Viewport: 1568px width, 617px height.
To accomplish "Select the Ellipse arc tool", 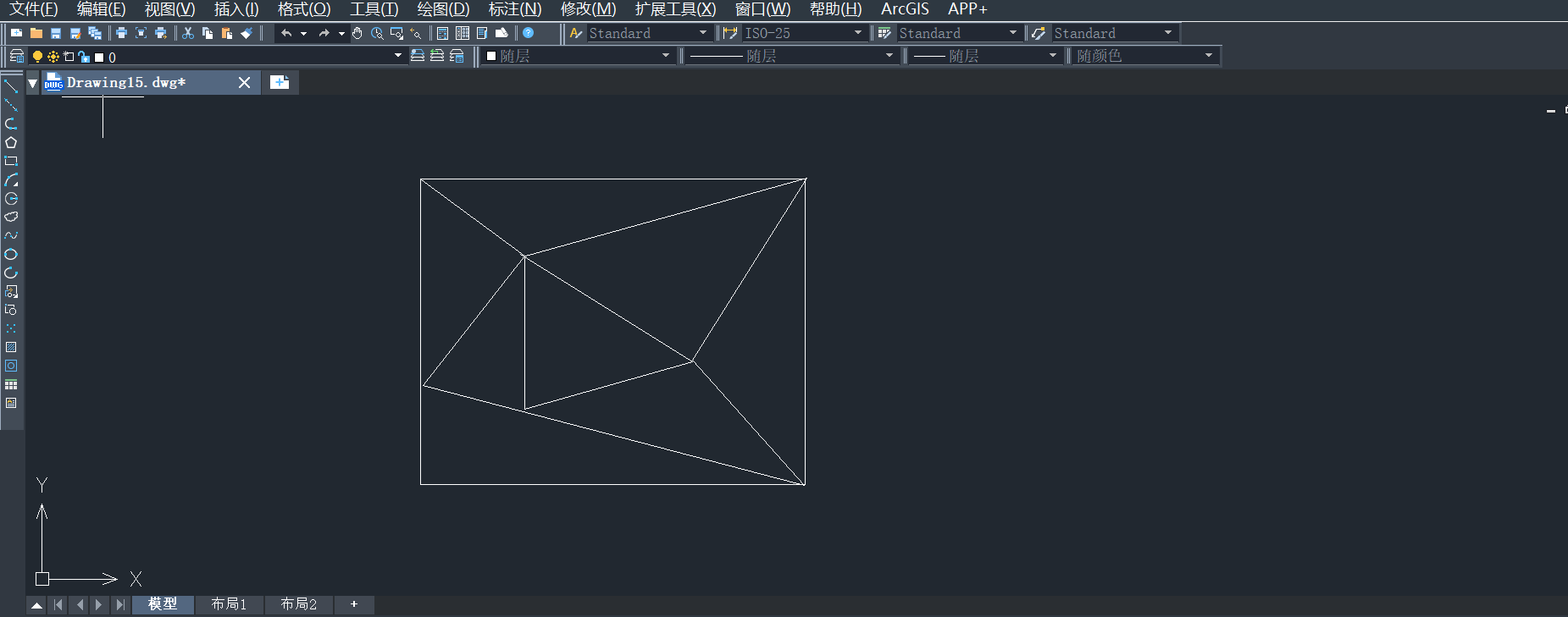I will click(11, 273).
